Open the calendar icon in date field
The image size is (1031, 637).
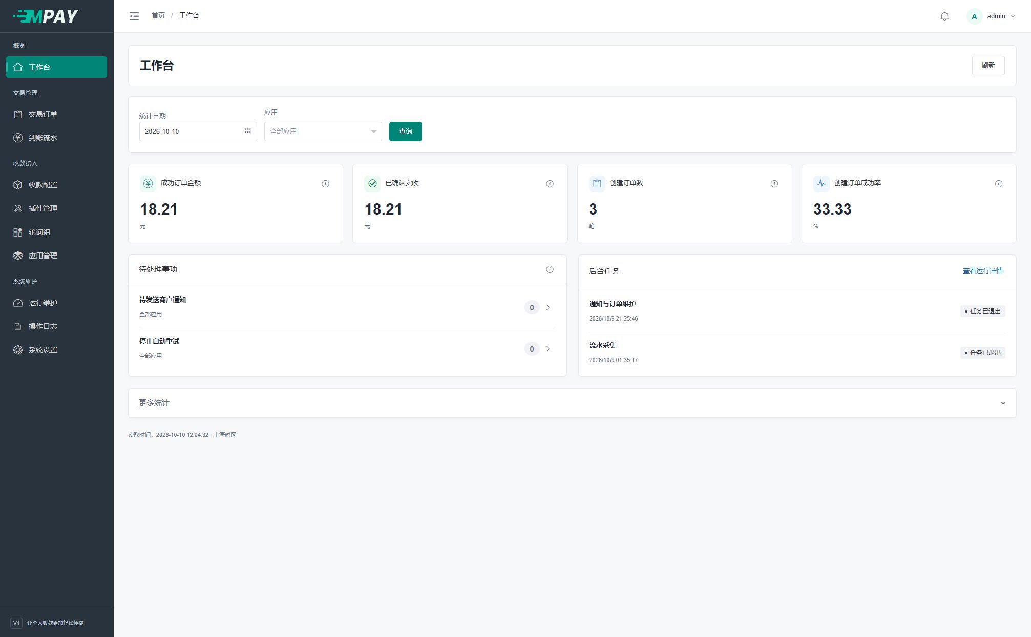coord(247,131)
